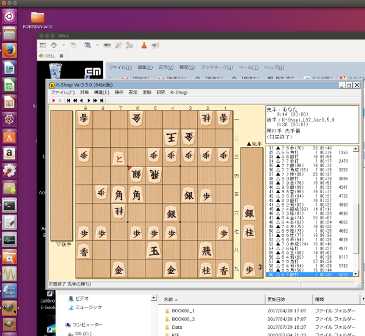Click the gears tools icon in DELL toolbar
The height and width of the screenshot is (336, 365).
[x=129, y=45]
